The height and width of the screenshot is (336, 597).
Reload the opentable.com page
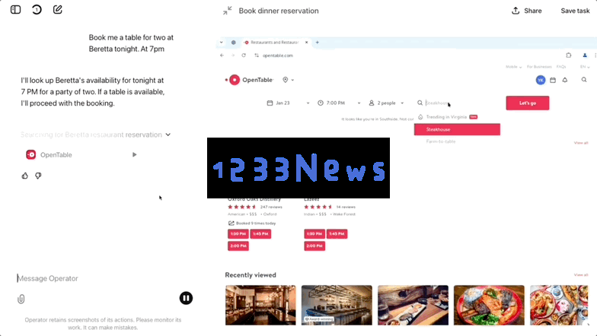244,55
